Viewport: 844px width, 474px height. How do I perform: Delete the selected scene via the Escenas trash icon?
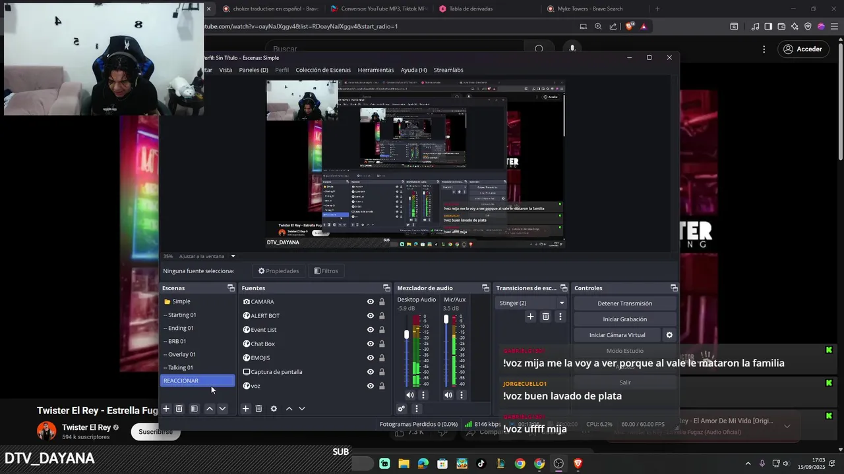coord(179,409)
